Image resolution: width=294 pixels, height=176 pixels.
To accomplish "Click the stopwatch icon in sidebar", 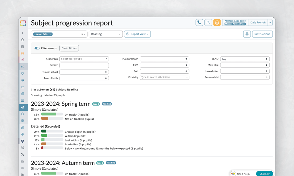I will [23, 134].
